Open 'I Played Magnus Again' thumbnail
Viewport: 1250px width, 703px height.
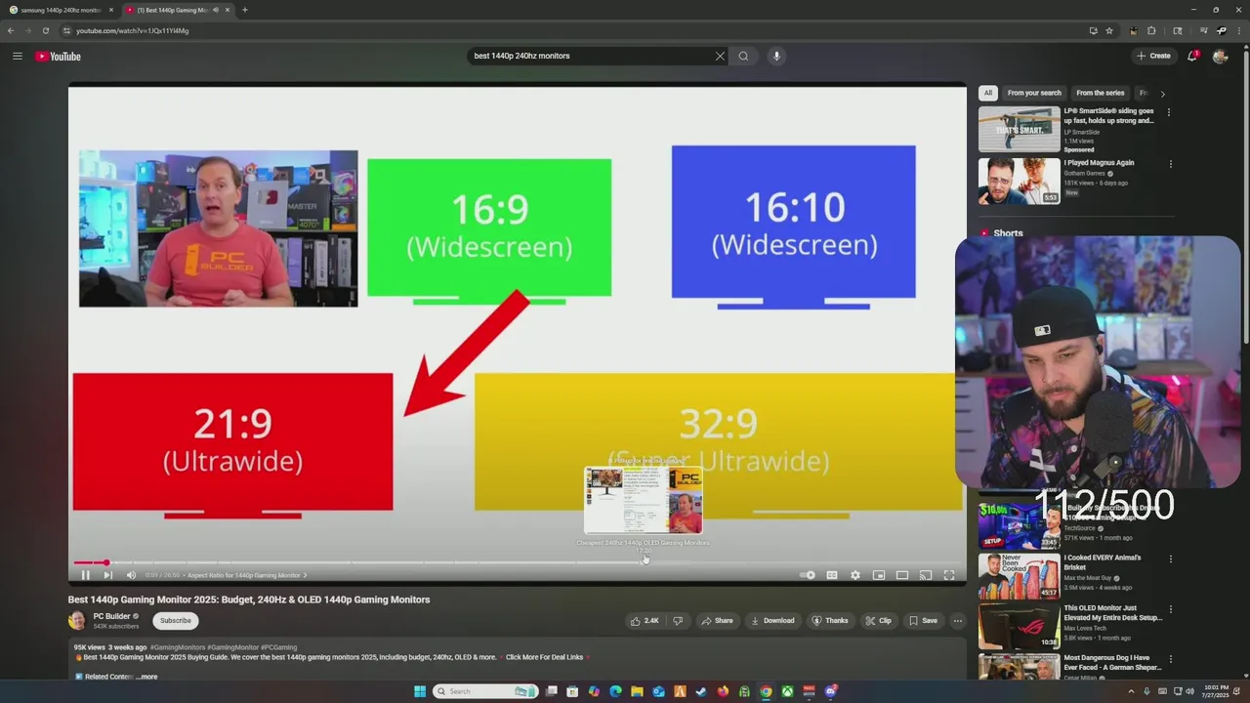(x=1020, y=181)
